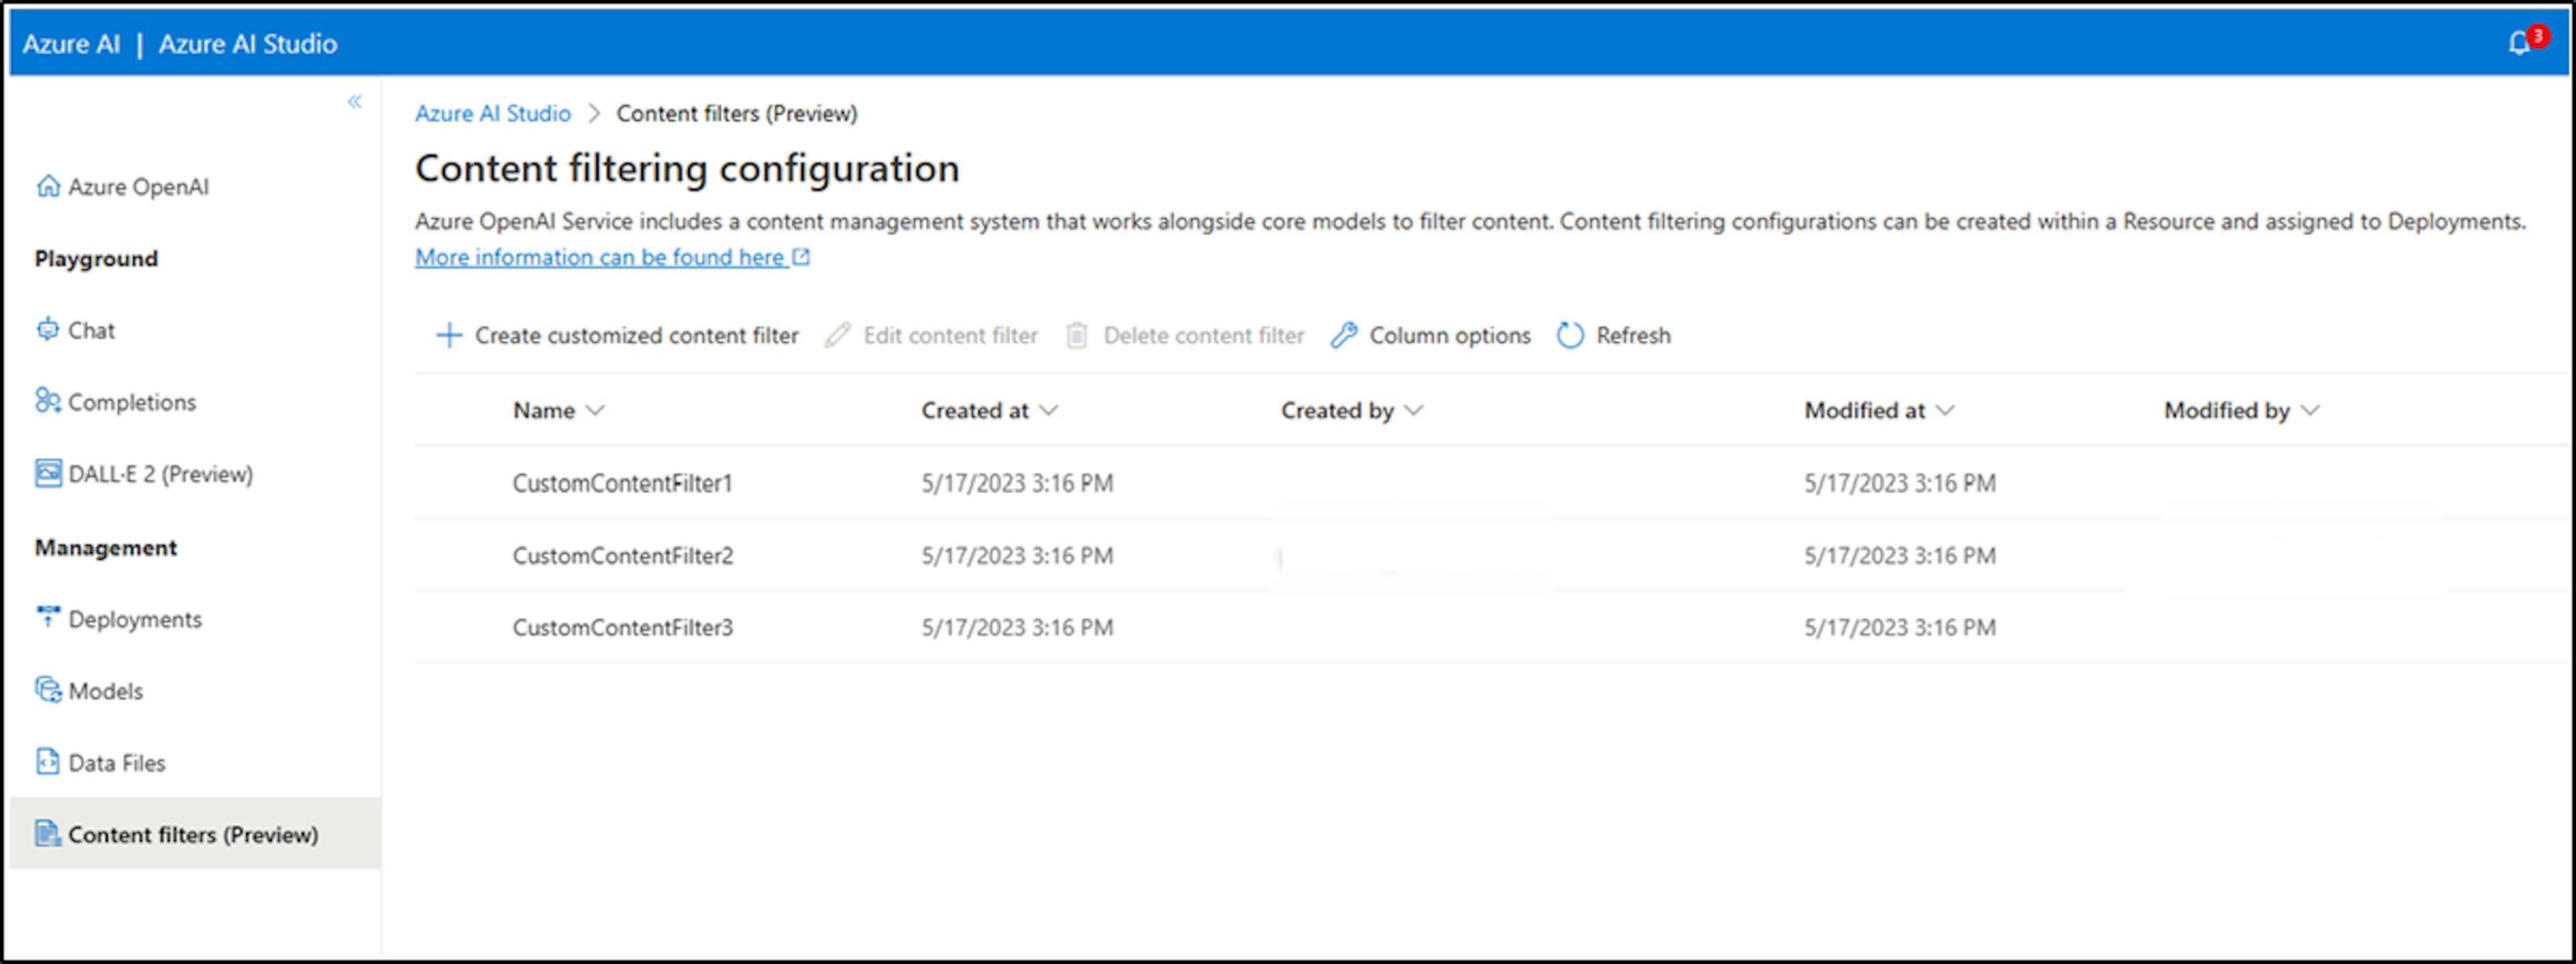Select Content filters (Preview) in the sidebar
The height and width of the screenshot is (964, 2576).
[x=194, y=834]
